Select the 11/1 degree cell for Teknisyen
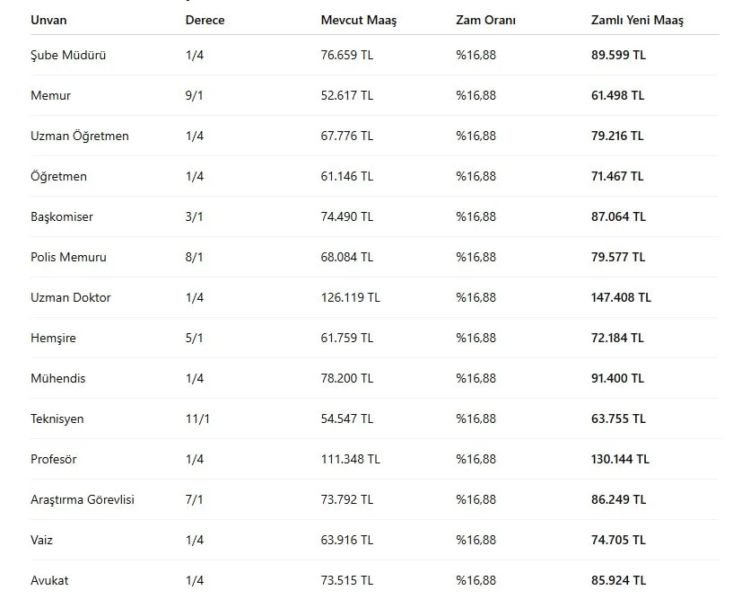 click(197, 419)
